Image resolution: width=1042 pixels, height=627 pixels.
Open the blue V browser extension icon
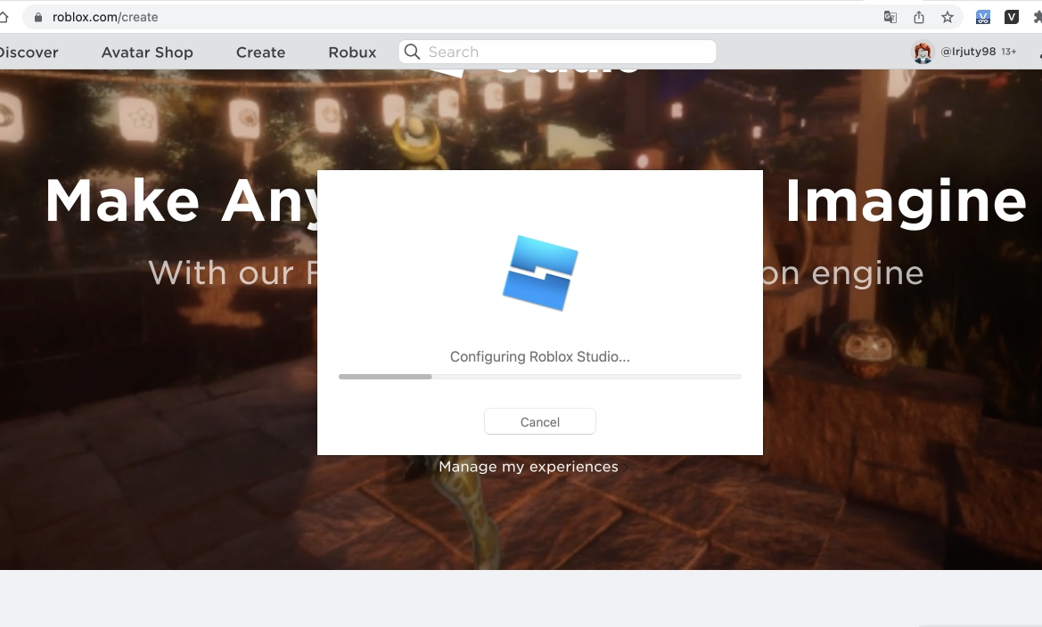pos(983,17)
